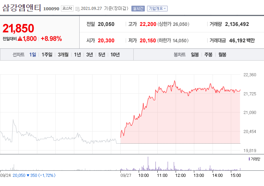Click the 21,090 price axis label
This screenshot has height=186, width=264.
[250, 112]
